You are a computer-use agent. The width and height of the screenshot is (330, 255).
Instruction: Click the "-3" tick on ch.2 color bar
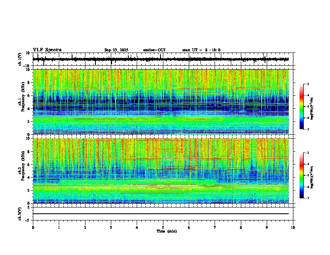coord(307,153)
